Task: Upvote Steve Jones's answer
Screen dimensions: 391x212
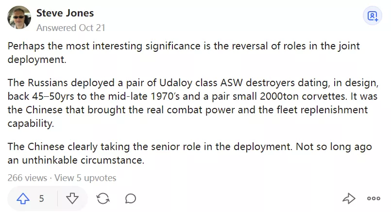Action: (x=23, y=198)
